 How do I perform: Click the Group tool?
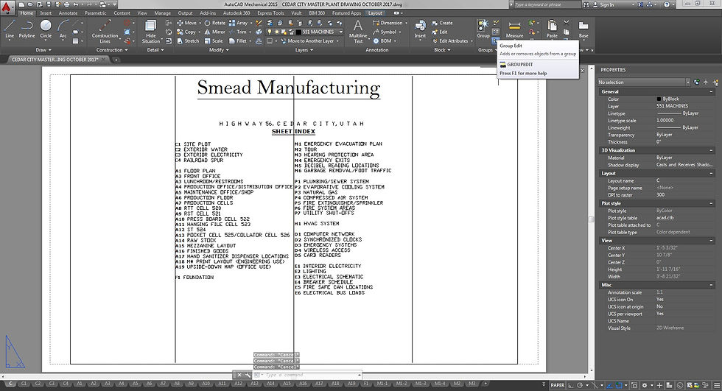point(483,29)
